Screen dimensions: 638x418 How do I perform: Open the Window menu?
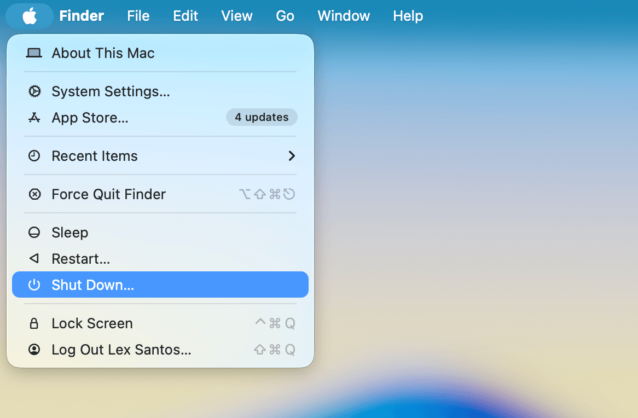coord(343,16)
